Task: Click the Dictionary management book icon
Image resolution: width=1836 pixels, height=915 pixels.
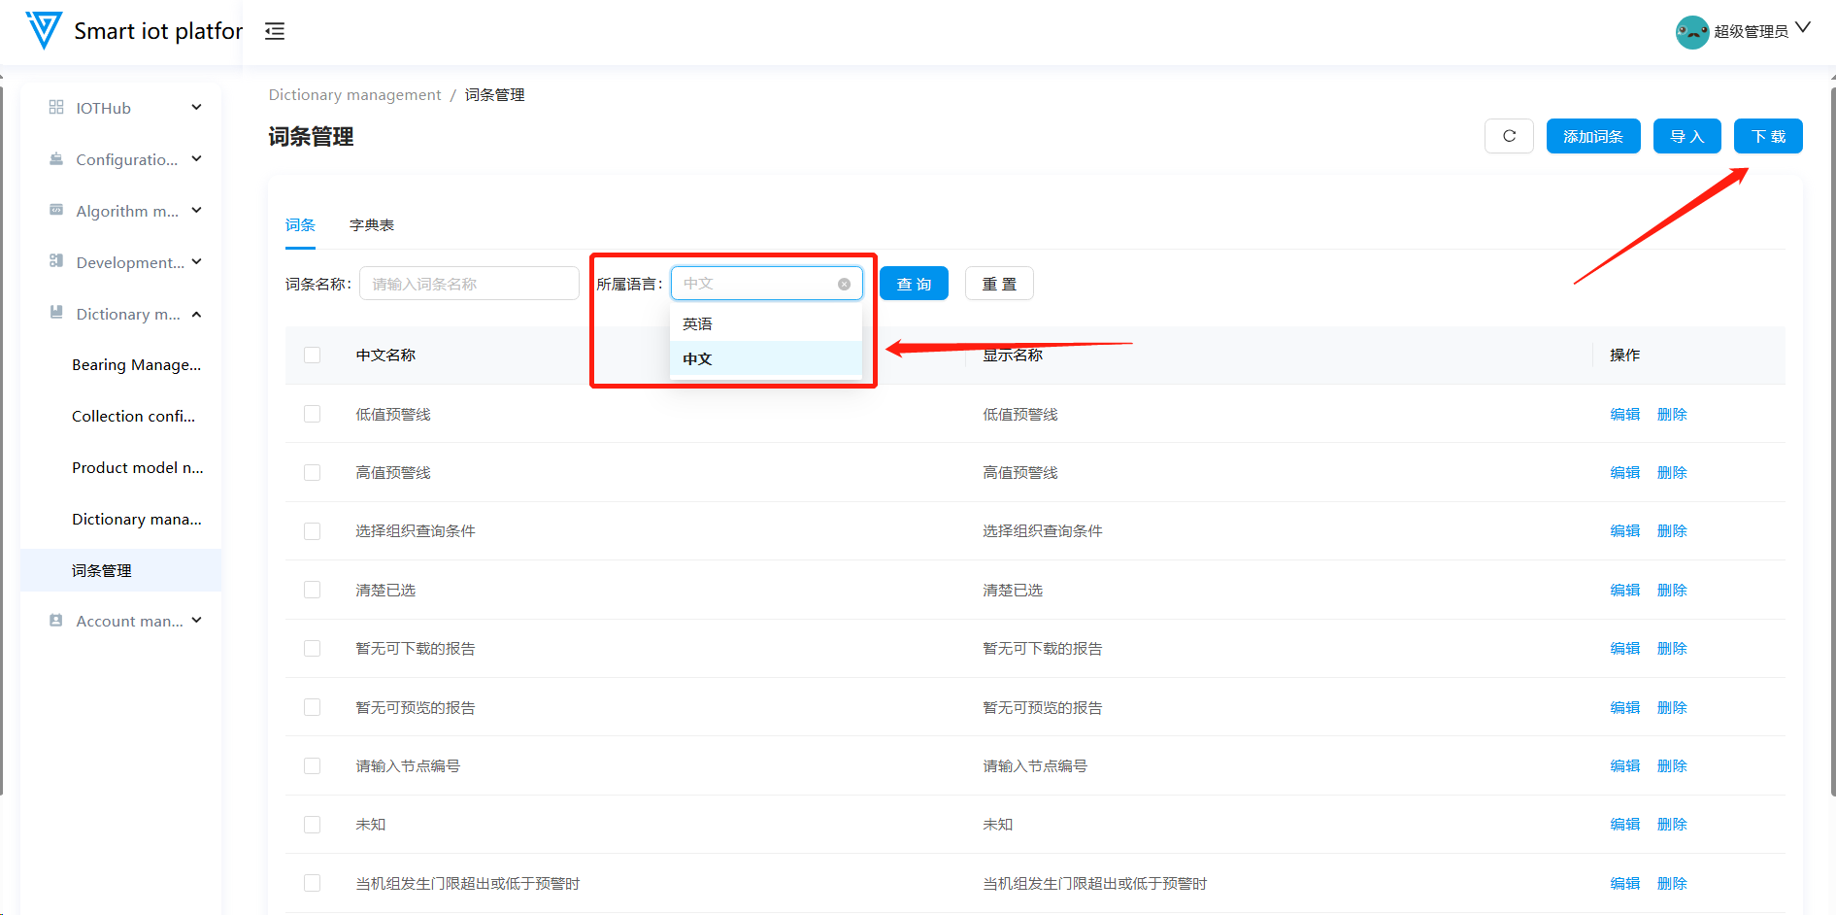Action: tap(56, 314)
